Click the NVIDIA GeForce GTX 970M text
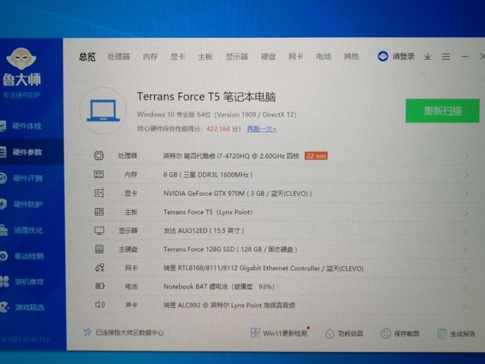Viewport: 485px width, 364px height. (x=238, y=194)
